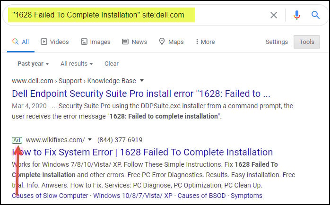Open Dell Endpoint Security Suite Pro result
This screenshot has width=330, height=205.
pyautogui.click(x=141, y=94)
